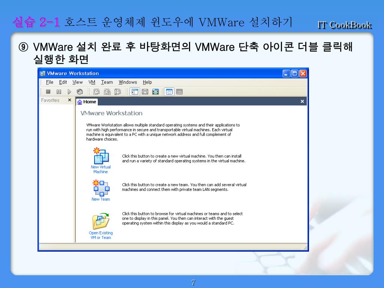Close the Favorites panel
The image size is (384, 288).
[69, 100]
